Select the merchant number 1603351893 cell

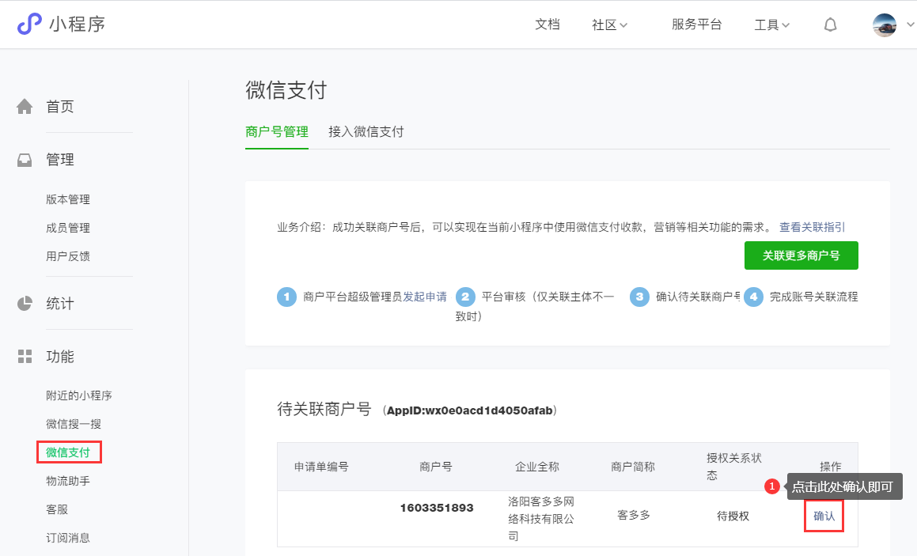coord(437,508)
